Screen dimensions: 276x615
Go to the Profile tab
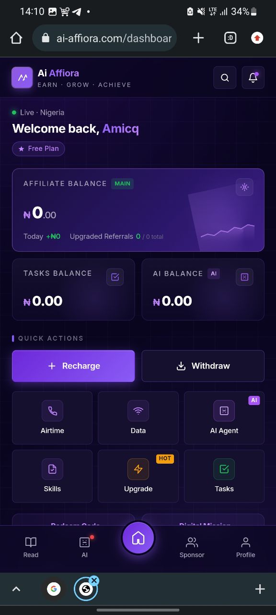(x=245, y=547)
